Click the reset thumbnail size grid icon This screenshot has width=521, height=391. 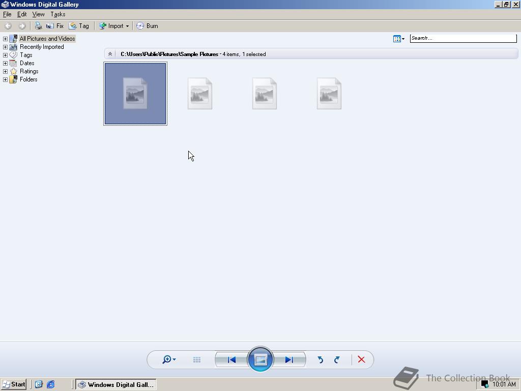[197, 360]
